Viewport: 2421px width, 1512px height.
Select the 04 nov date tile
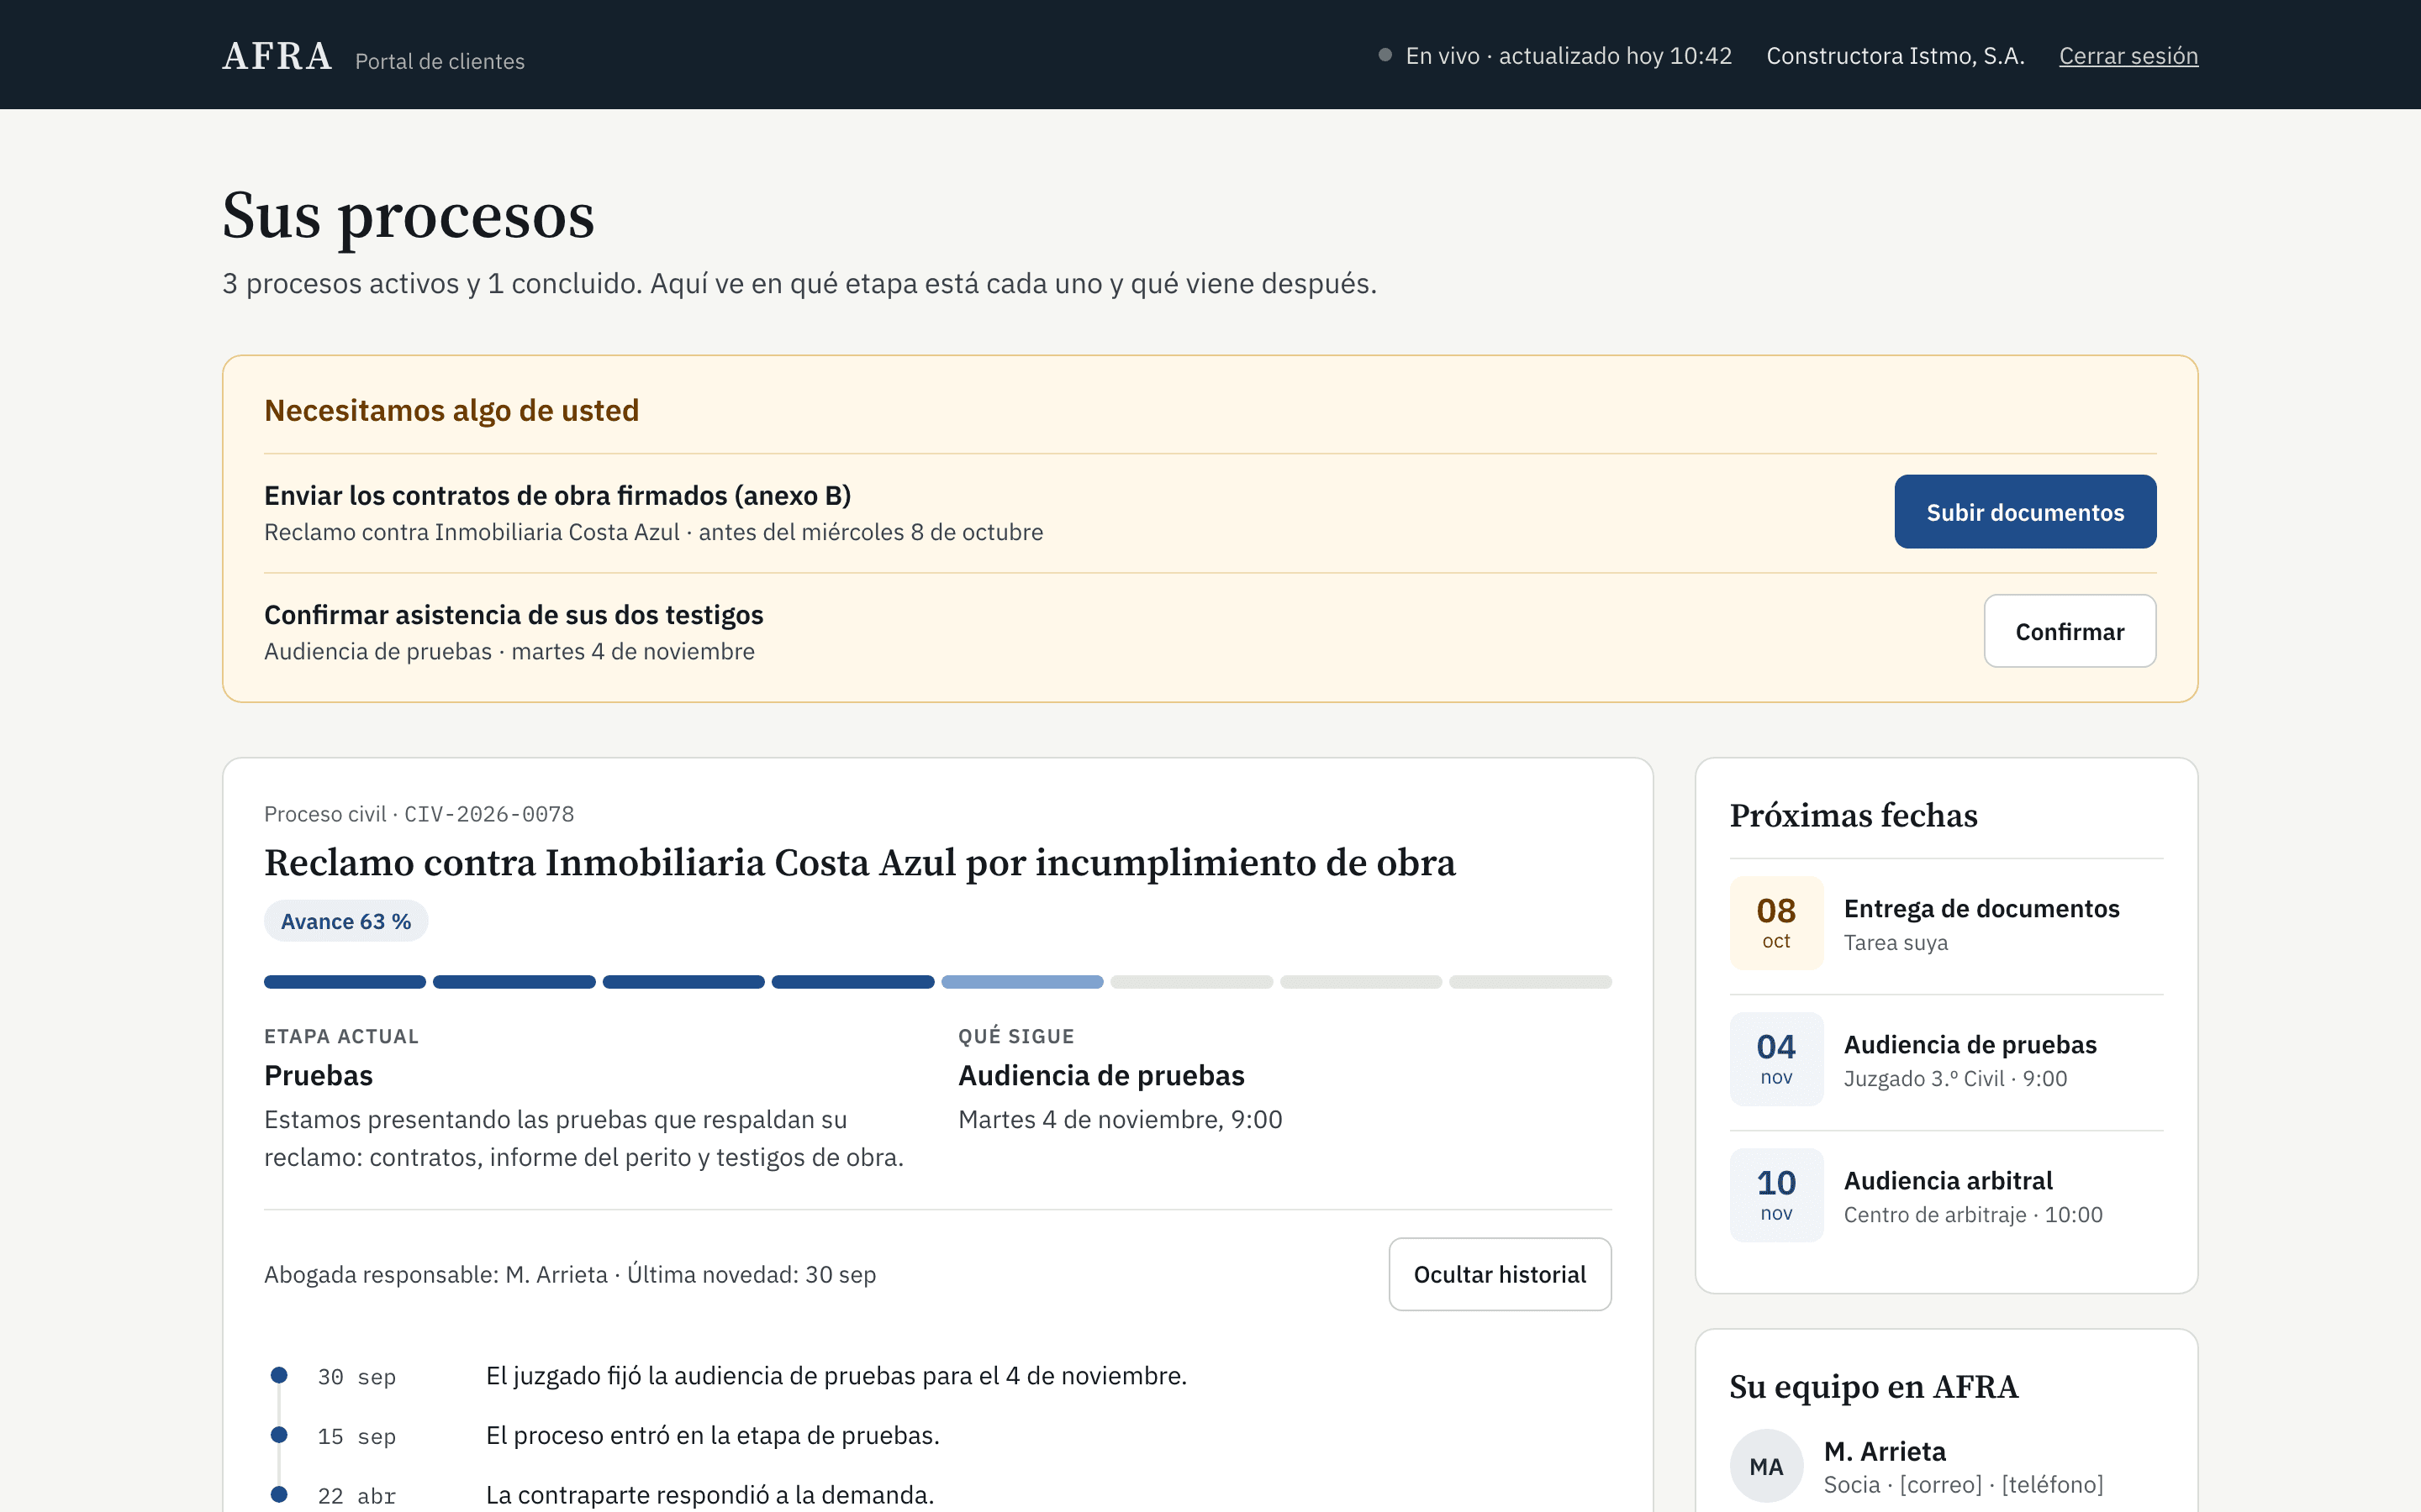[1777, 1059]
